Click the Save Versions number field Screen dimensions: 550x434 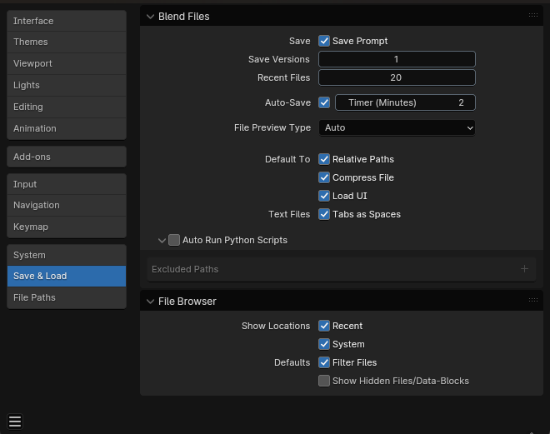(397, 59)
